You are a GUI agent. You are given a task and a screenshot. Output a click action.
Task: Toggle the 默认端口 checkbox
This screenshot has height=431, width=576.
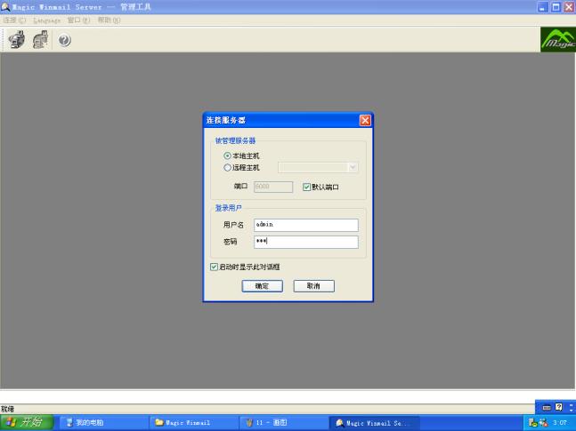307,188
